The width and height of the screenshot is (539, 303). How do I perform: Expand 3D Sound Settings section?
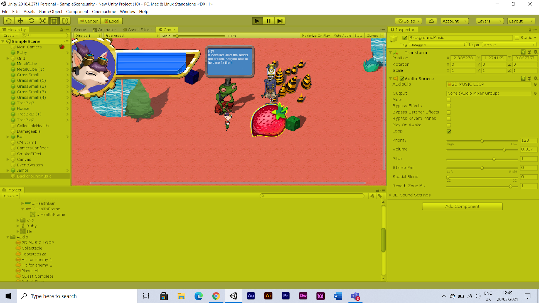point(390,195)
